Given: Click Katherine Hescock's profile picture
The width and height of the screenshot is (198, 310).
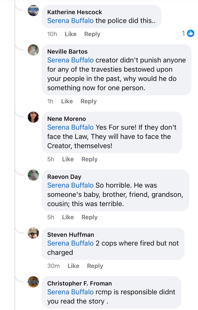Looking at the screenshot, I should [x=33, y=11].
